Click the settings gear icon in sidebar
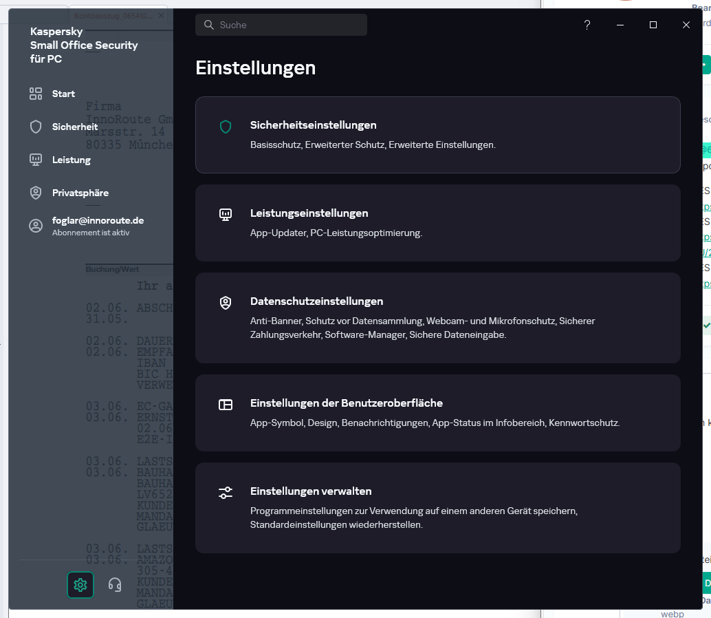The image size is (711, 618). click(x=80, y=585)
